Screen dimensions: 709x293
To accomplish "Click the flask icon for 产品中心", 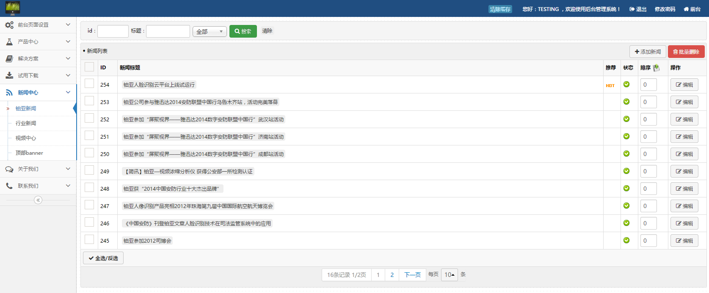I will tap(9, 42).
